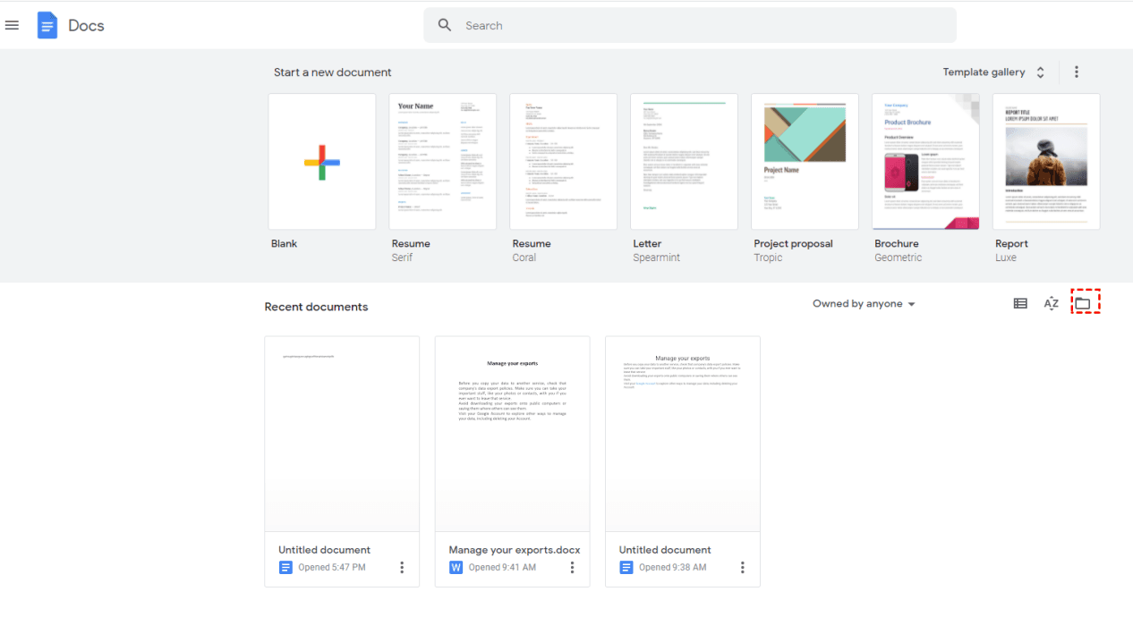Open the Owned by anyone dropdown
Viewport: 1133px width, 634px height.
(x=864, y=304)
